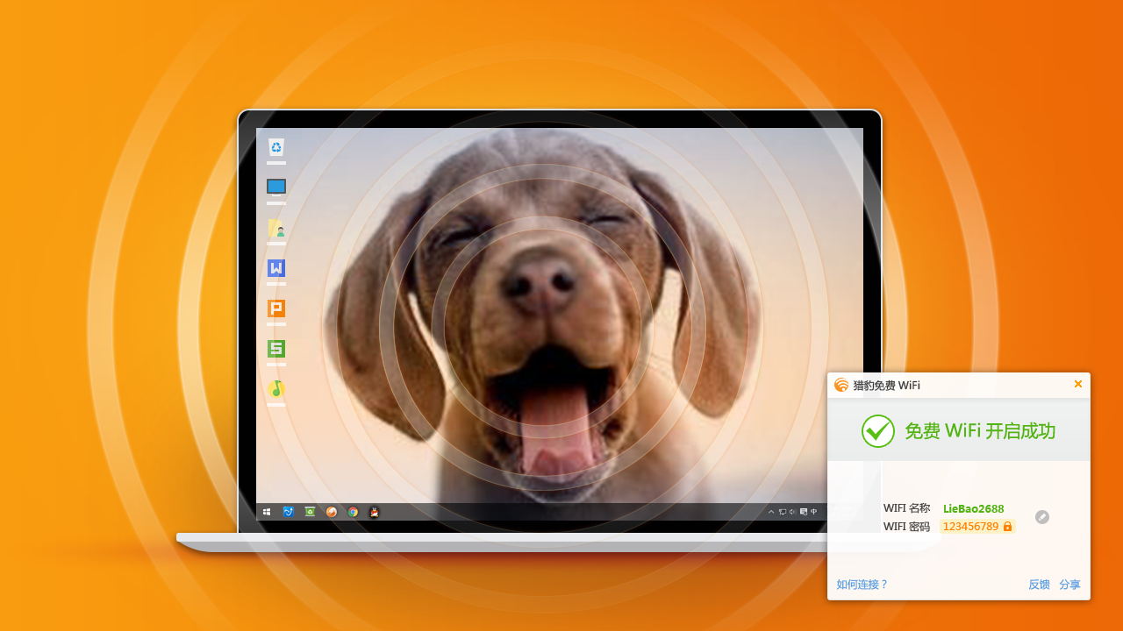1123x631 pixels.
Task: Open the This PC monitor desktop icon
Action: pos(276,187)
